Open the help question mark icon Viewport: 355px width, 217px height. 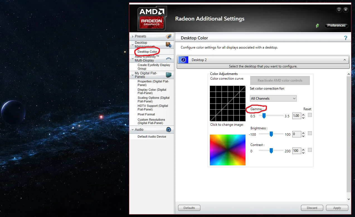[x=346, y=38]
